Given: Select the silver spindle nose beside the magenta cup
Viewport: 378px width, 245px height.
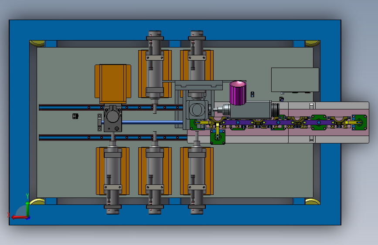Looking at the screenshot, I should [x=222, y=110].
